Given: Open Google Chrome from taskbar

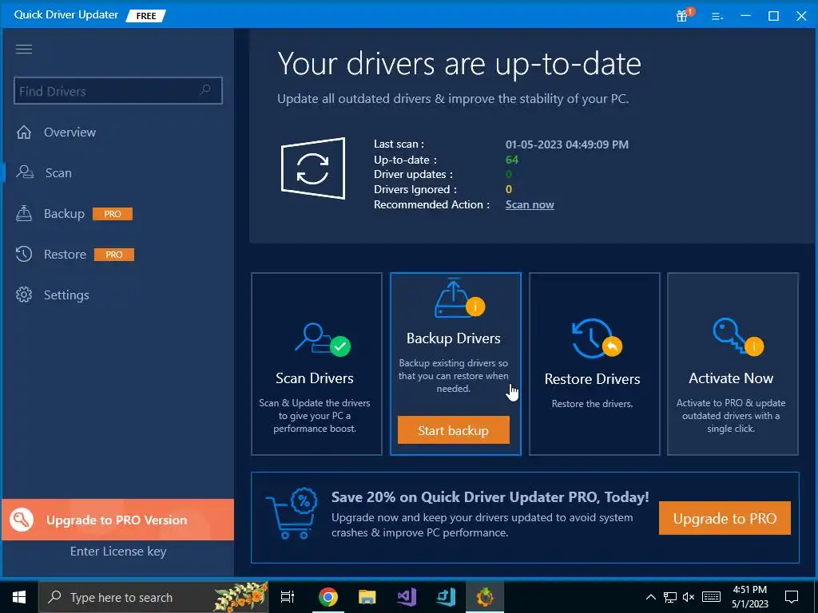Looking at the screenshot, I should [x=328, y=597].
